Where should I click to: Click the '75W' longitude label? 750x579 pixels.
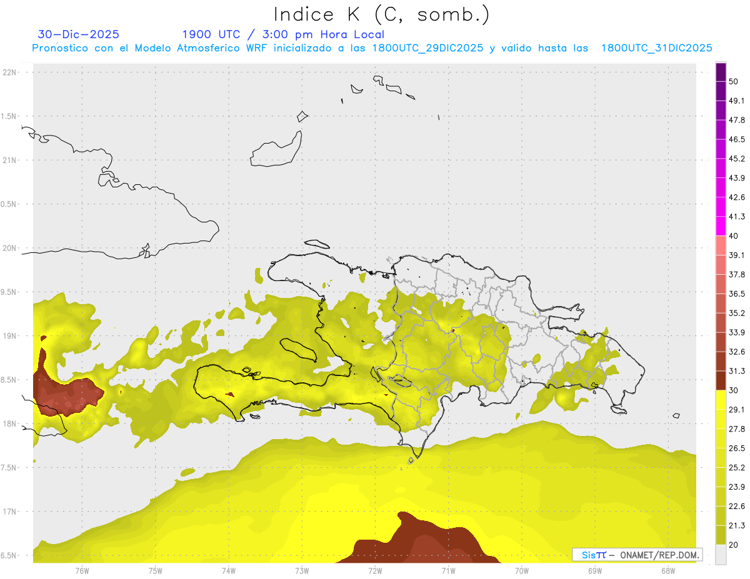point(156,571)
